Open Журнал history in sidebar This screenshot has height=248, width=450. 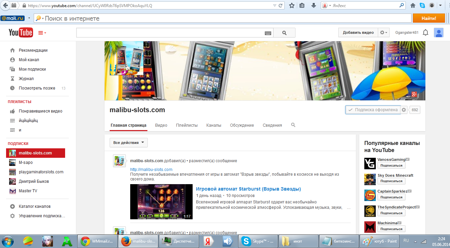point(26,79)
